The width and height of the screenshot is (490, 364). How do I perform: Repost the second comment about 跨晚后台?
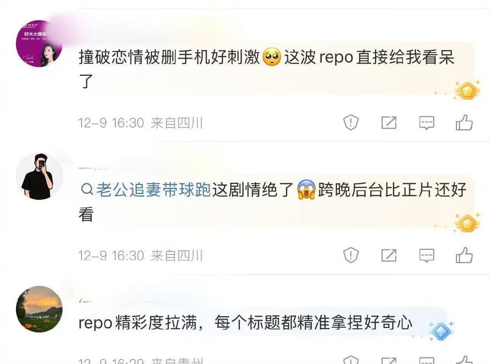coord(389,255)
